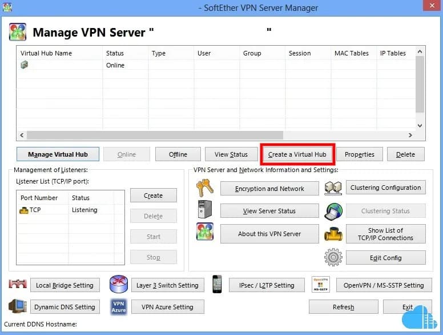Click the server tower icon beside View Server Status
Image resolution: width=443 pixels, height=335 pixels.
tap(205, 209)
